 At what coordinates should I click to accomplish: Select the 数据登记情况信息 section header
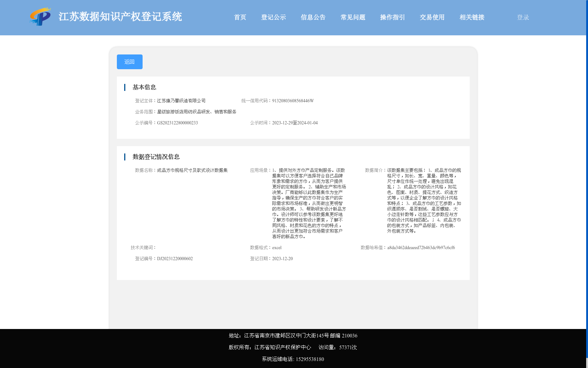[x=156, y=157]
